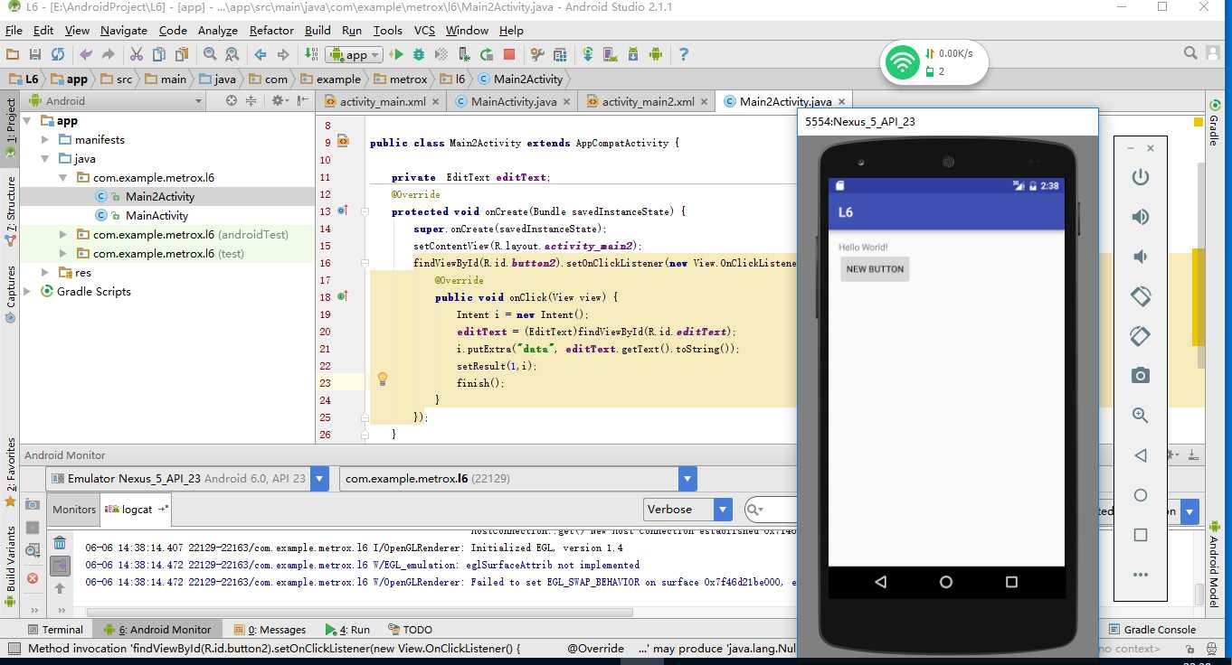Switch to activity_main.xml tab

(382, 101)
